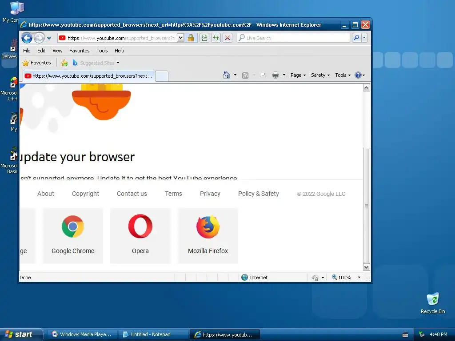Click into the Live Search box
The height and width of the screenshot is (341, 455).
point(293,38)
